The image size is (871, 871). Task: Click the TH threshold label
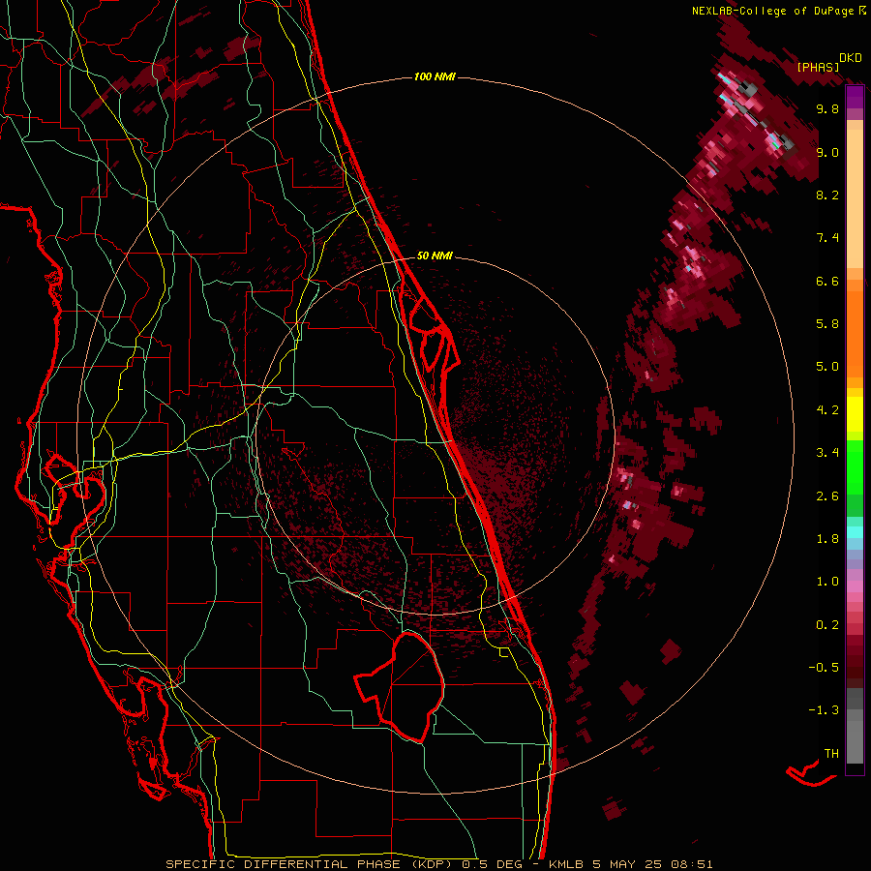[x=831, y=753]
